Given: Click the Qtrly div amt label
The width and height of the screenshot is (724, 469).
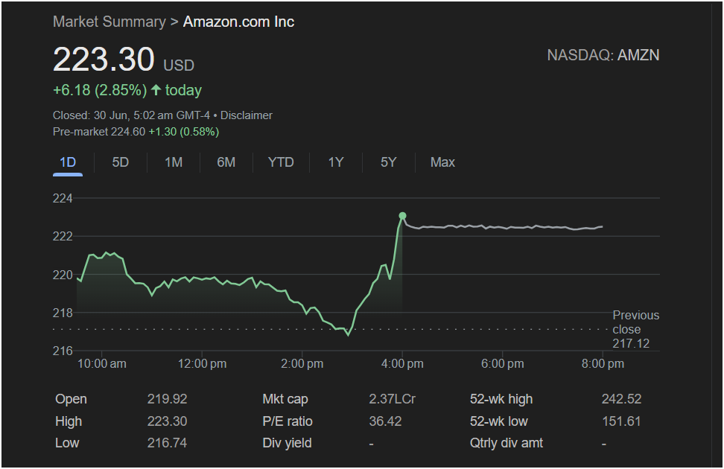Looking at the screenshot, I should pos(506,443).
